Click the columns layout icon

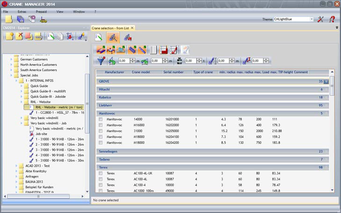[153, 50]
